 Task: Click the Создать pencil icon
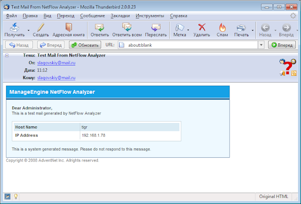[41, 27]
